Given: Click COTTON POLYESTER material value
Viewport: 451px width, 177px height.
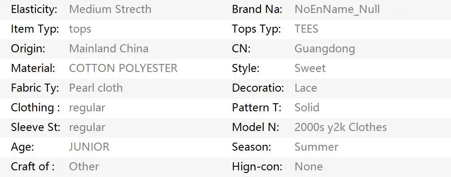Looking at the screenshot, I should point(123,68).
